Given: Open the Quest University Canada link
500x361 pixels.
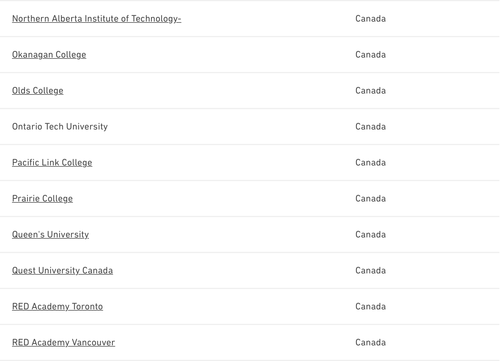Looking at the screenshot, I should coord(62,270).
